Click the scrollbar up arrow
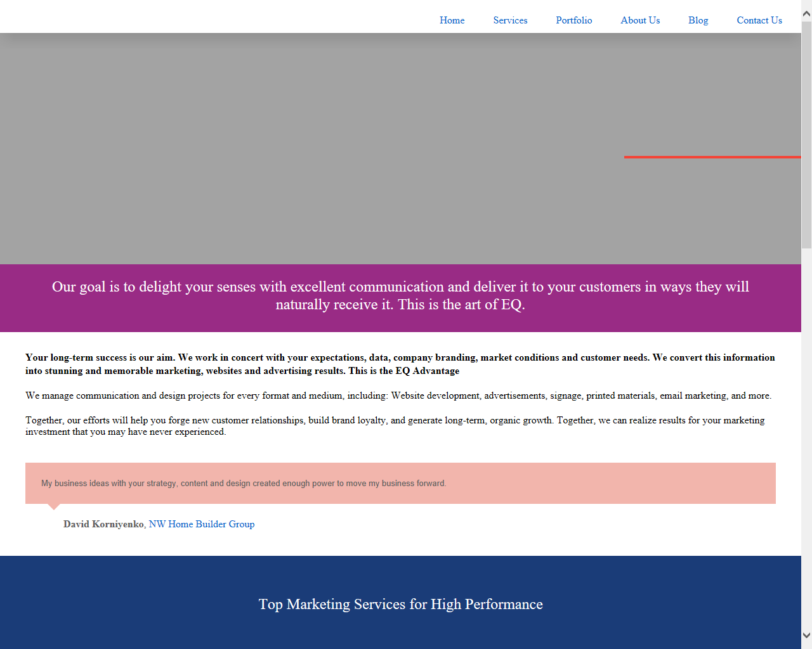 pyautogui.click(x=806, y=13)
